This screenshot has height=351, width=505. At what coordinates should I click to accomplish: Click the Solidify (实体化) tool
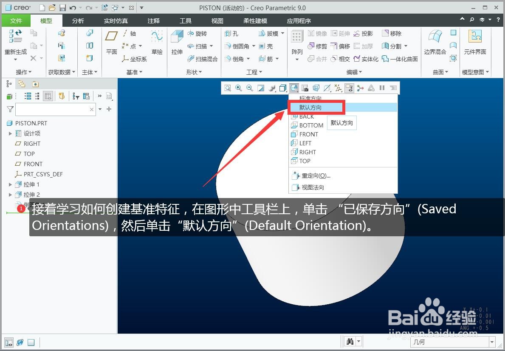[x=366, y=59]
